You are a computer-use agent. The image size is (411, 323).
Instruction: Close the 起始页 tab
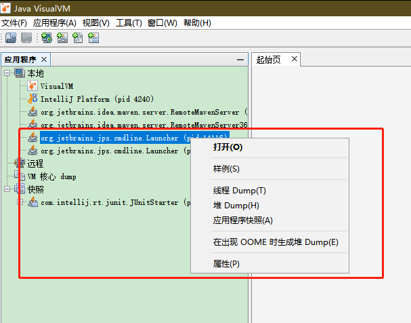pyautogui.click(x=295, y=59)
